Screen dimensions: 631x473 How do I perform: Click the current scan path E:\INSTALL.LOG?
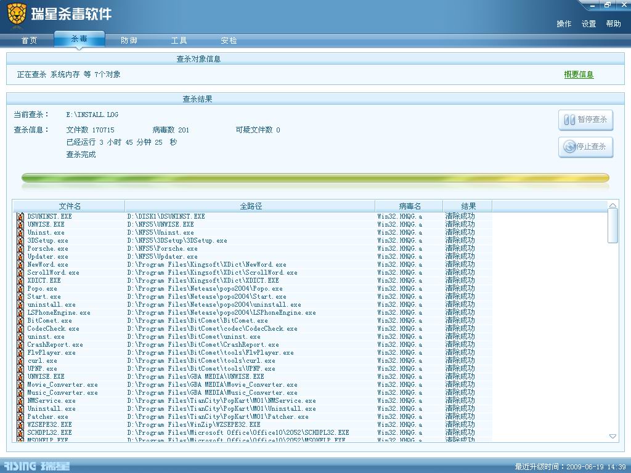click(92, 115)
